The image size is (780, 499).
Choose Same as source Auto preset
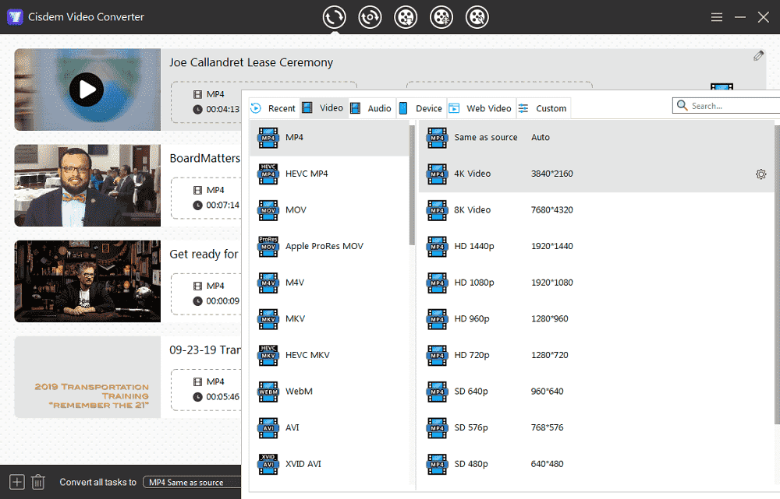597,138
